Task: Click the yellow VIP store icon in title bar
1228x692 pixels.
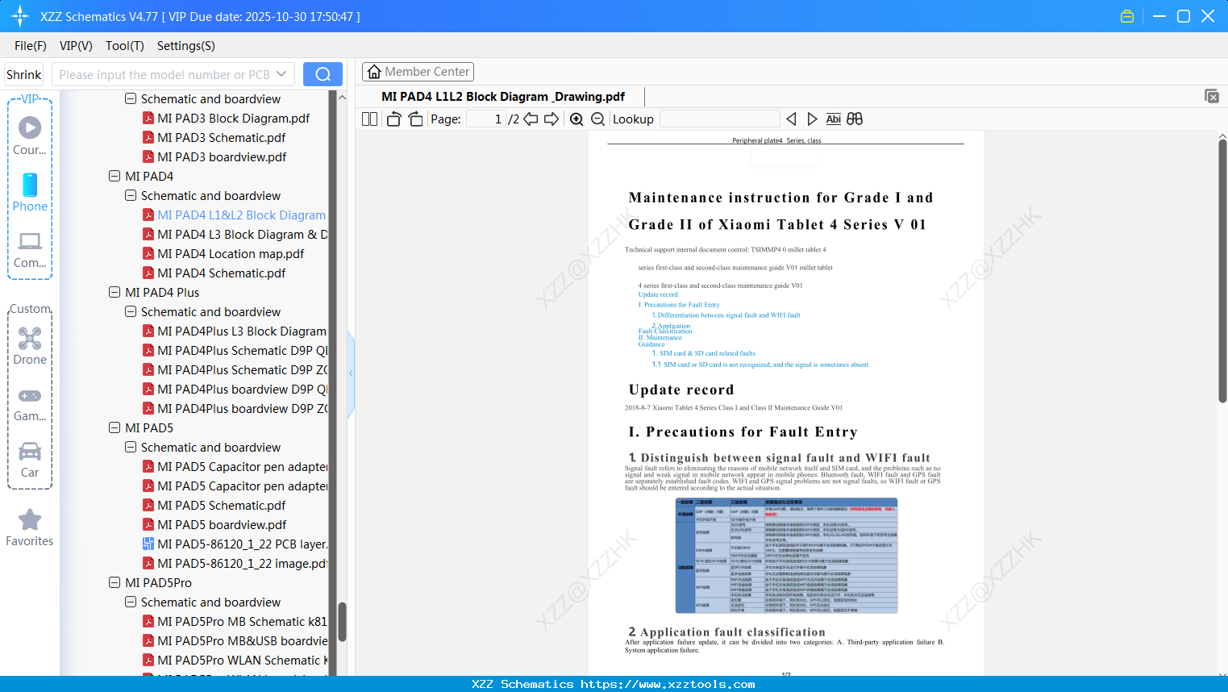Action: [1127, 16]
